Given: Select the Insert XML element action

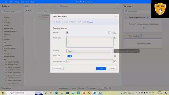Looking at the screenshot, I should point(12,83).
